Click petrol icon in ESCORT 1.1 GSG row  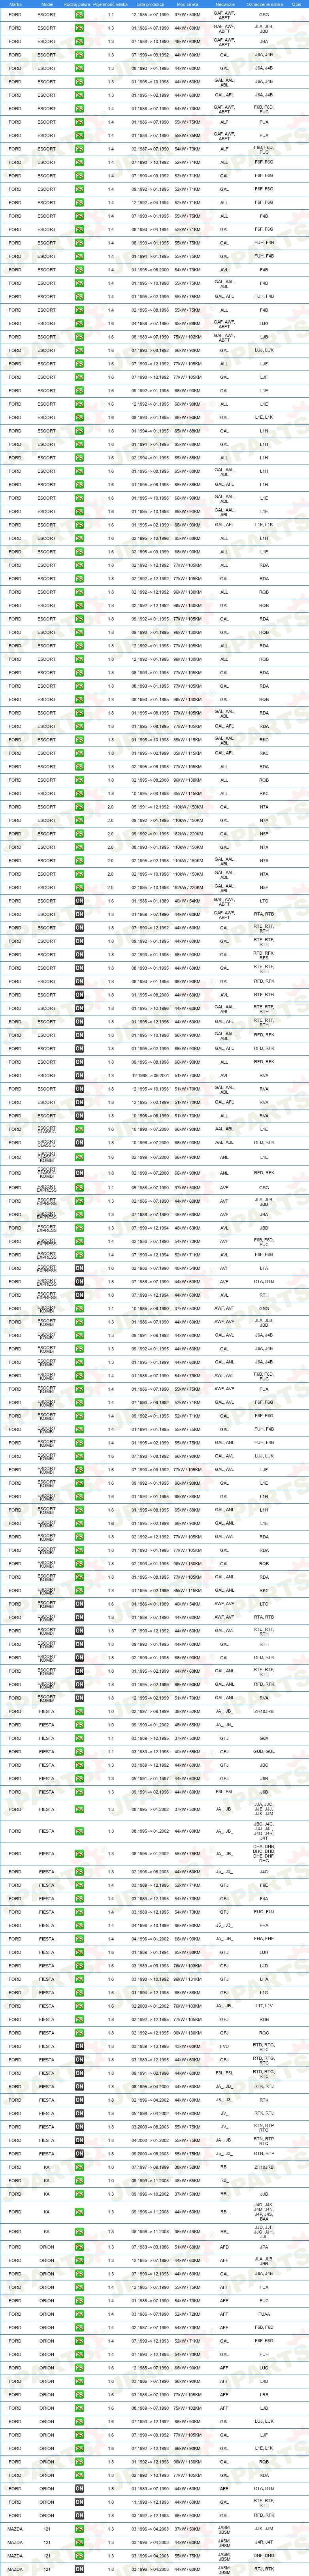(79, 15)
